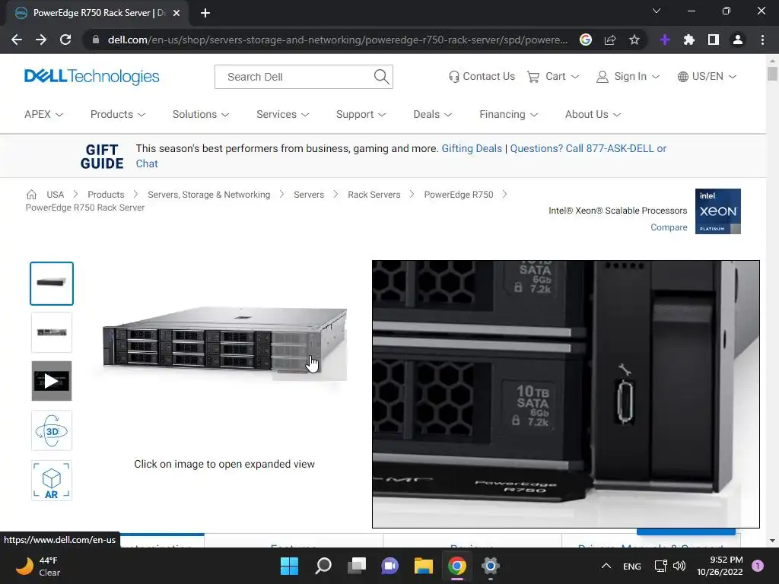Open File Explorer from the taskbar

(x=424, y=566)
